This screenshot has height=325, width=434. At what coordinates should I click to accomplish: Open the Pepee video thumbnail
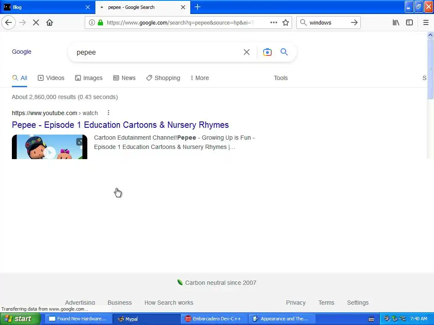pos(50,147)
